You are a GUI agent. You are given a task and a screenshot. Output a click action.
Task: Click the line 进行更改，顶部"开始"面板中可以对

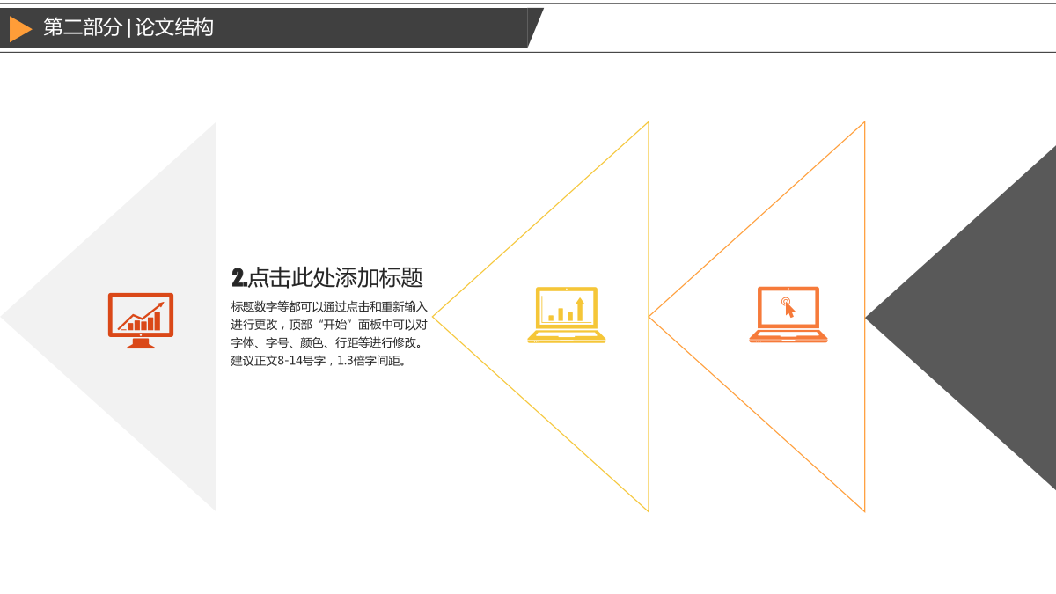pyautogui.click(x=329, y=325)
